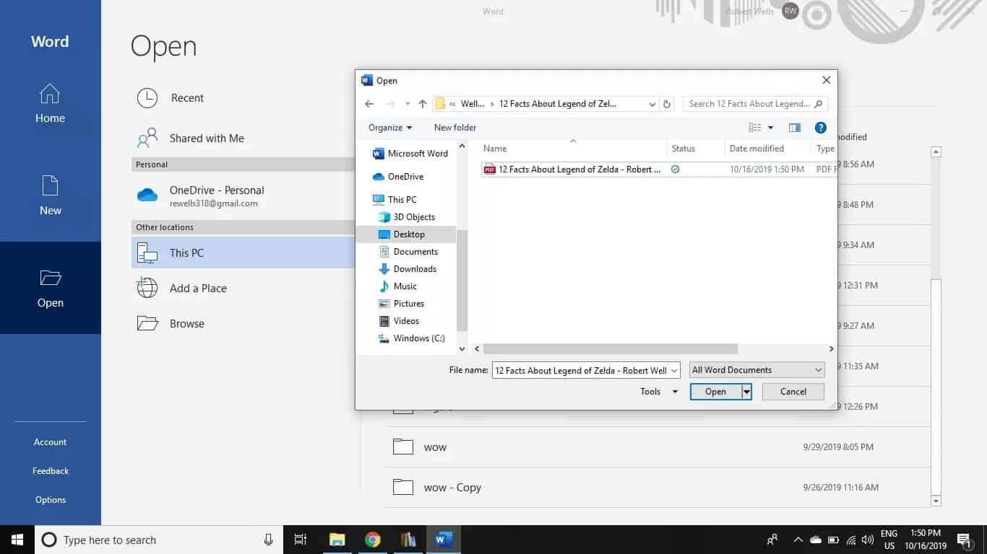The height and width of the screenshot is (554, 987).
Task: Go up one folder level
Action: pyautogui.click(x=423, y=104)
